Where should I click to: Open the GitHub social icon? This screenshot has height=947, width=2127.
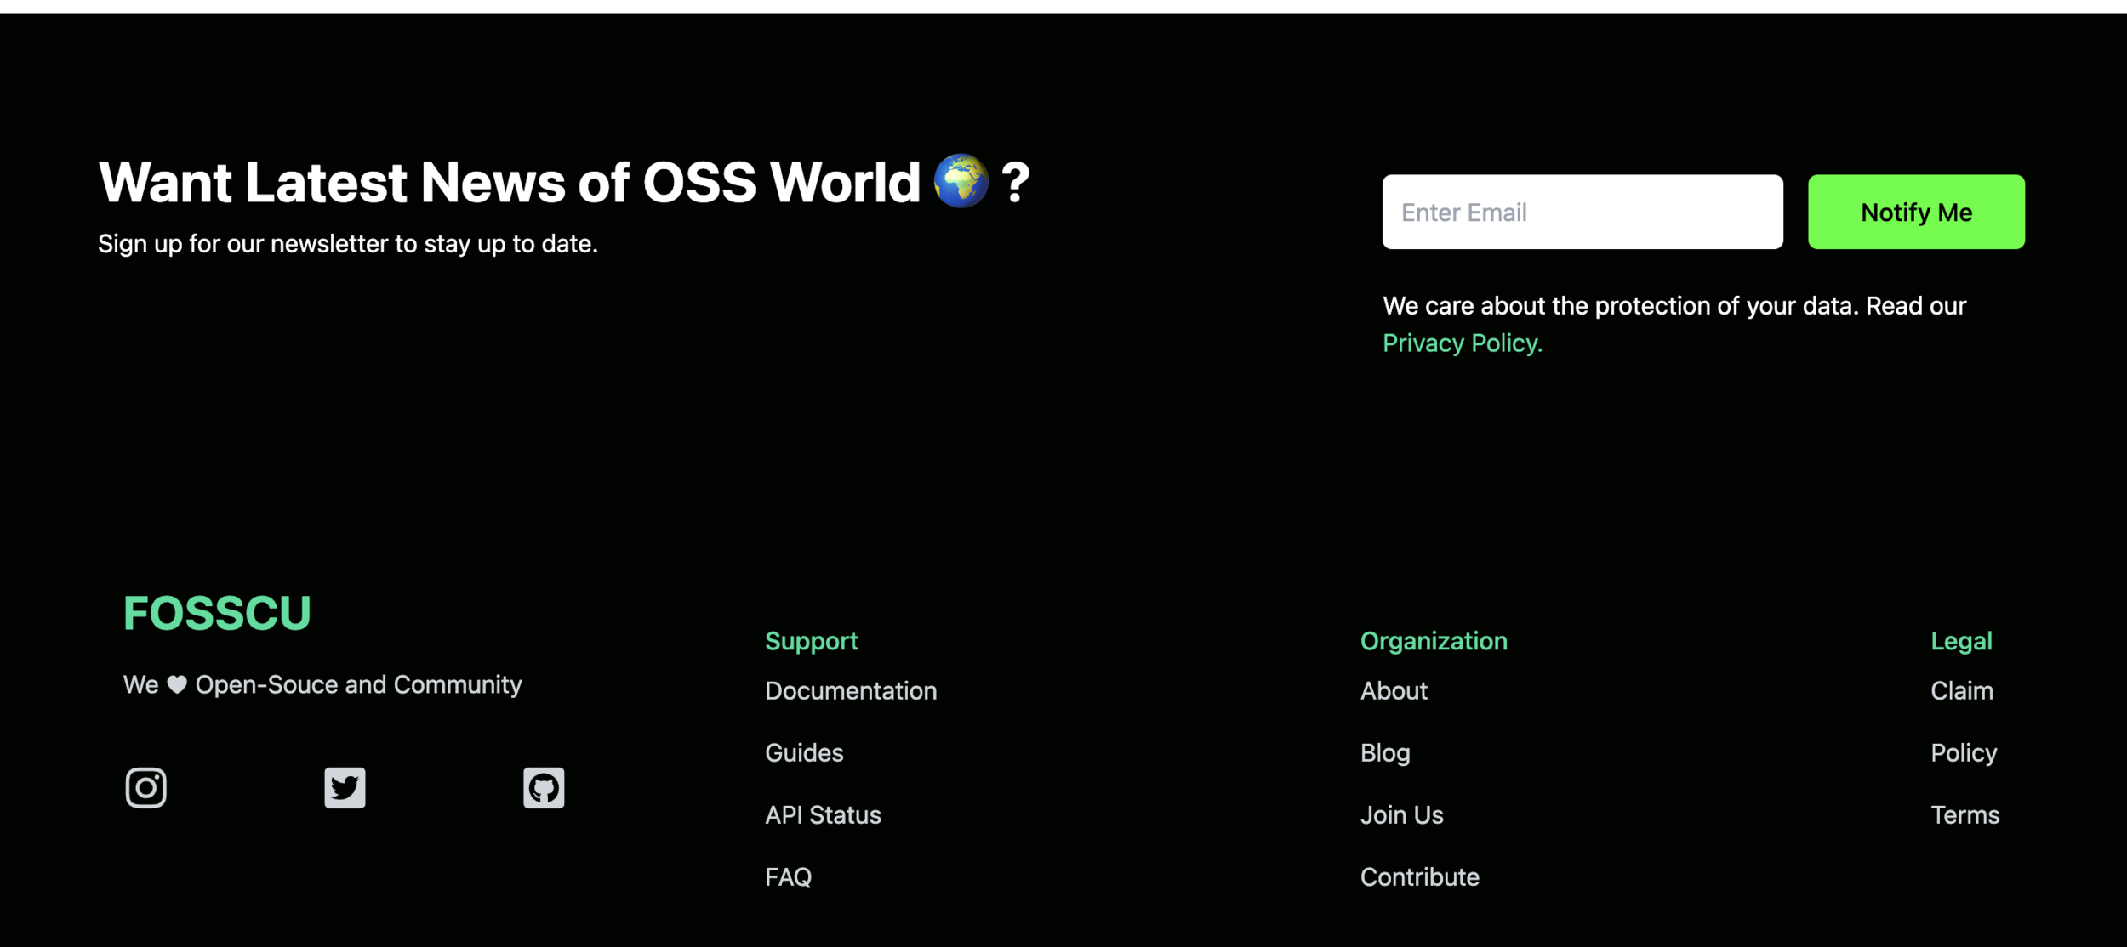pyautogui.click(x=544, y=787)
